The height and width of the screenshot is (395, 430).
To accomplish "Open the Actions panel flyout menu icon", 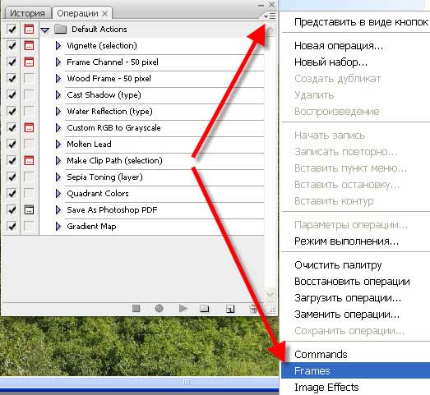I will [270, 16].
